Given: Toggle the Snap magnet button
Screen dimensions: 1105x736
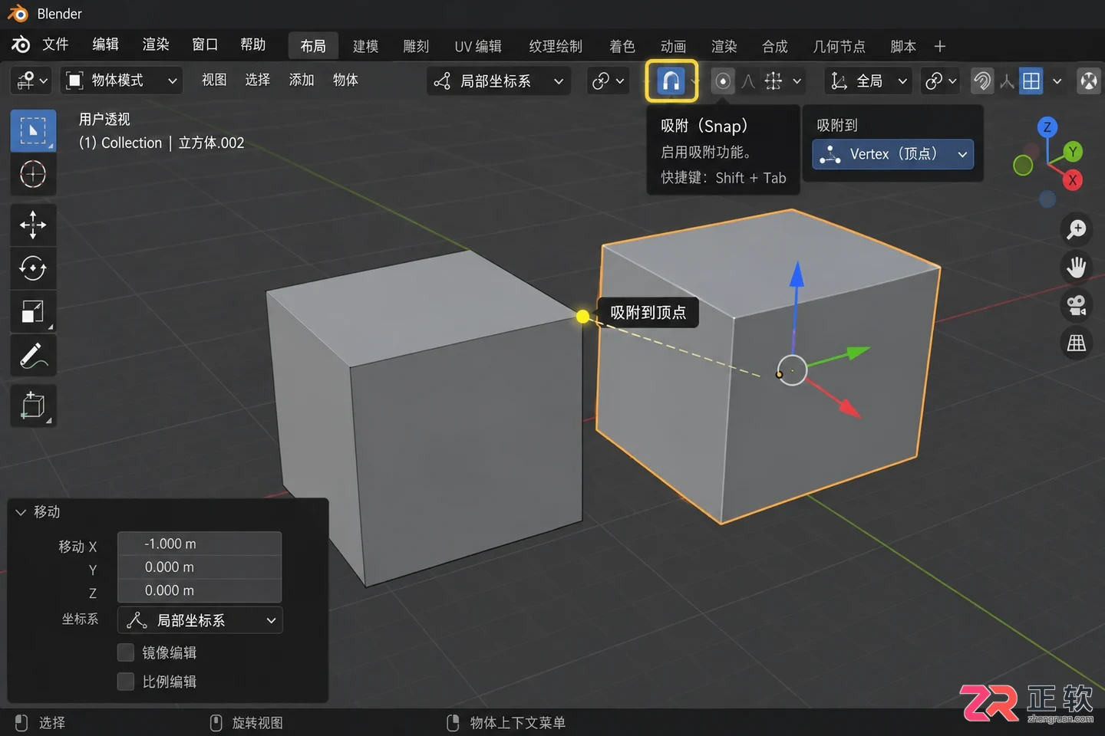Looking at the screenshot, I should [671, 80].
